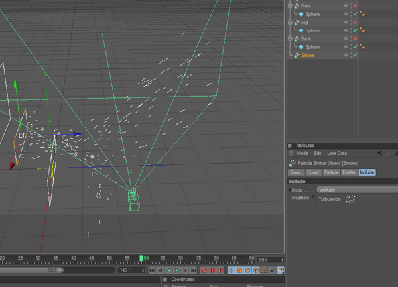The image size is (398, 287).
Task: Collapse the Back emitter tree node
Action: click(290, 39)
